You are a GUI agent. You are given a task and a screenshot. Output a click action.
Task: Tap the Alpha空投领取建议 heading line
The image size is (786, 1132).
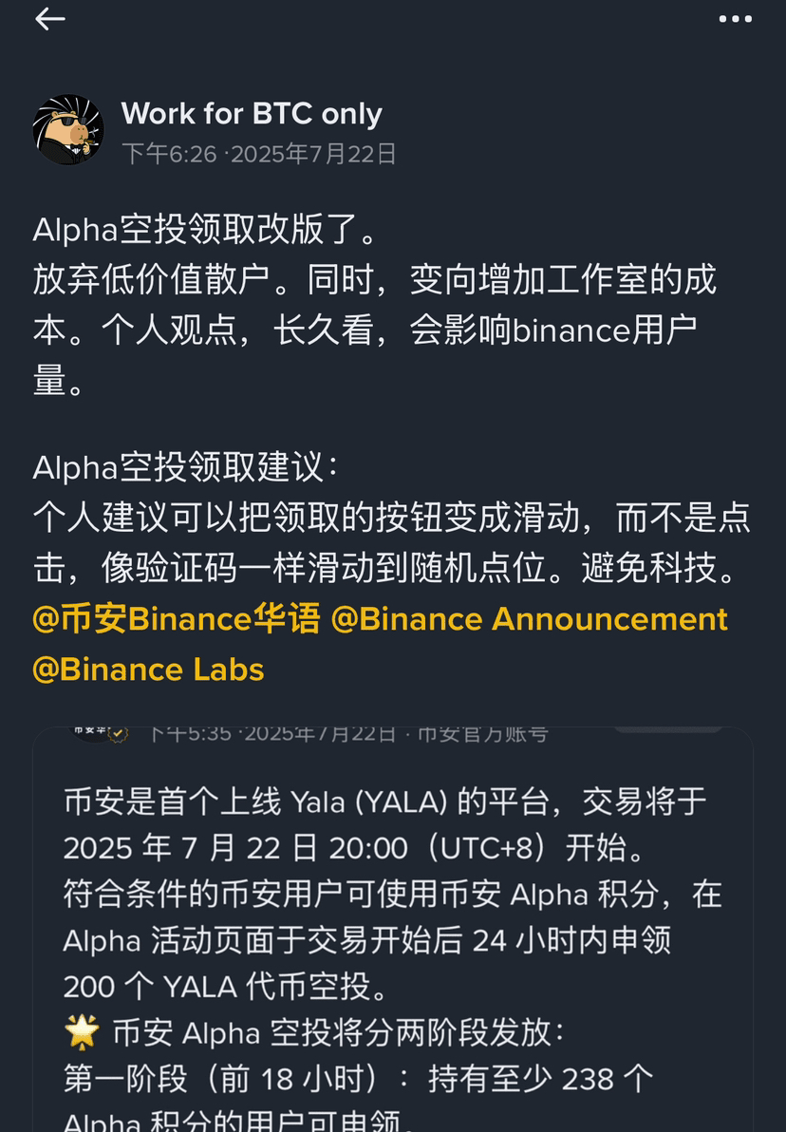[x=185, y=467]
